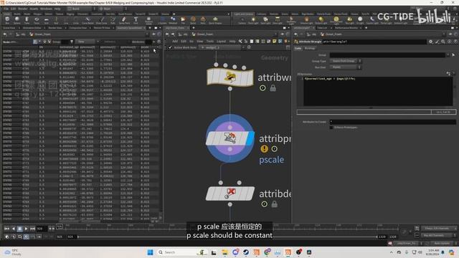The image size is (459, 258).
Task: Select the Point Light shelf tool
Action: 253,20
